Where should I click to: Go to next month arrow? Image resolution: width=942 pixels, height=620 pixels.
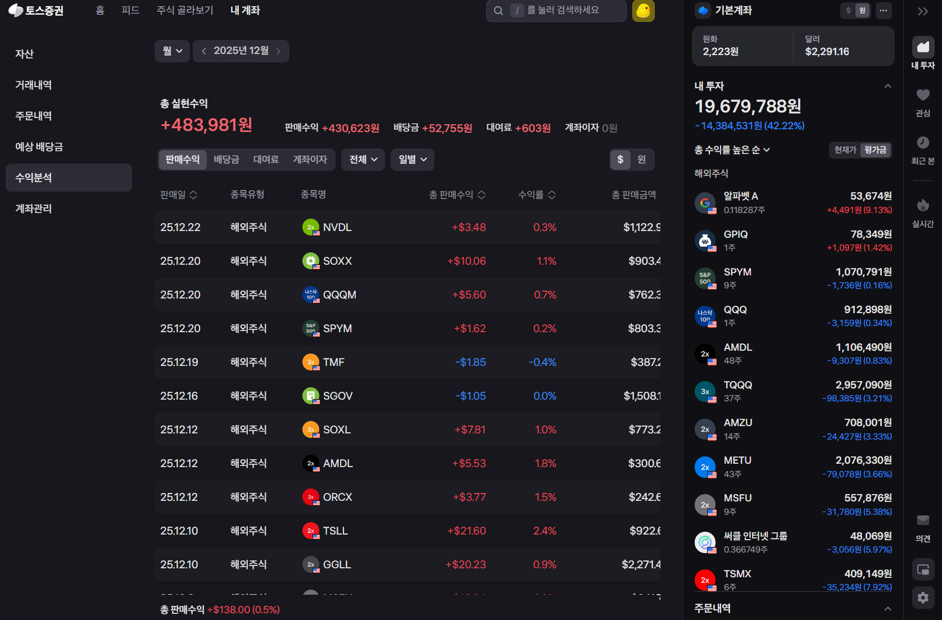[278, 51]
